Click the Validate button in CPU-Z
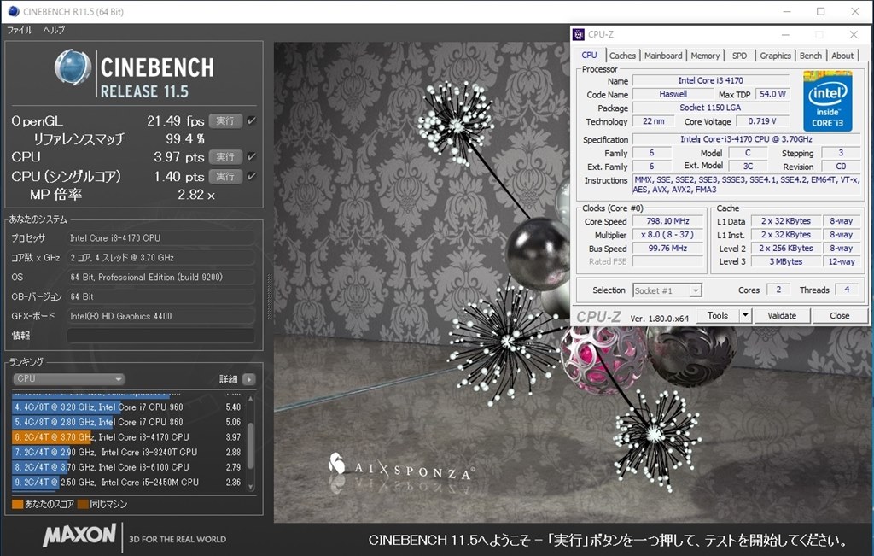Screen dimensions: 874x556 pos(782,316)
